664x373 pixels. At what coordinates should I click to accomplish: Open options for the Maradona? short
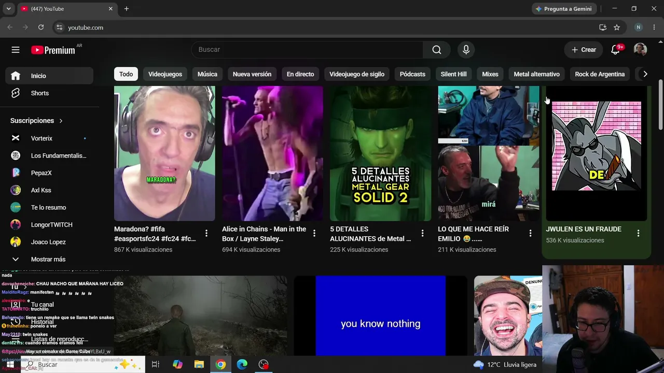click(x=206, y=234)
